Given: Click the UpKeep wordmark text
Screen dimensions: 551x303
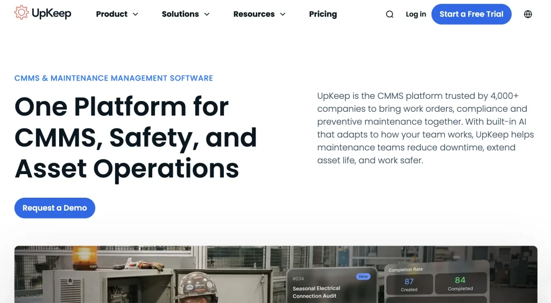Looking at the screenshot, I should click(51, 13).
